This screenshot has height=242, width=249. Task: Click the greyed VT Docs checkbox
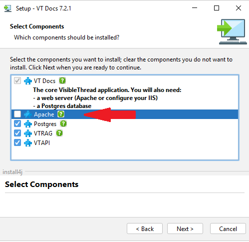pos(17,81)
